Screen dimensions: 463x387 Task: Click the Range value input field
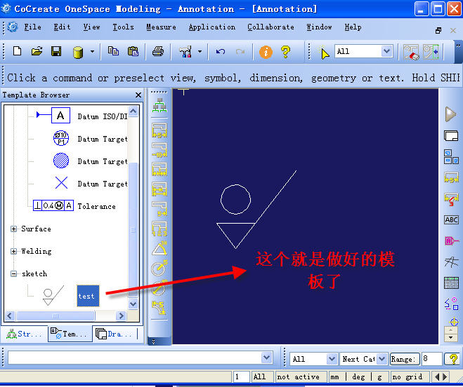[x=431, y=359]
